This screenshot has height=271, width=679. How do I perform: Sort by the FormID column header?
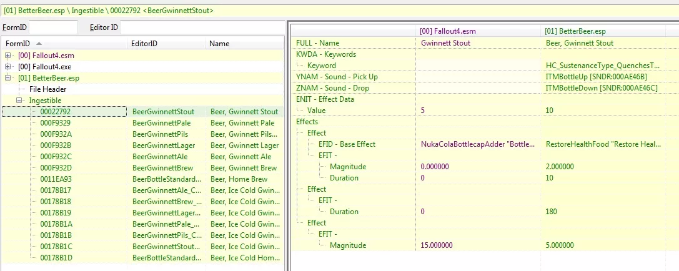pyautogui.click(x=65, y=43)
